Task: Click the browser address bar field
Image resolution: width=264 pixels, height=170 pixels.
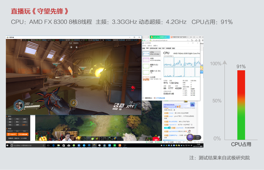Action: (x=169, y=40)
